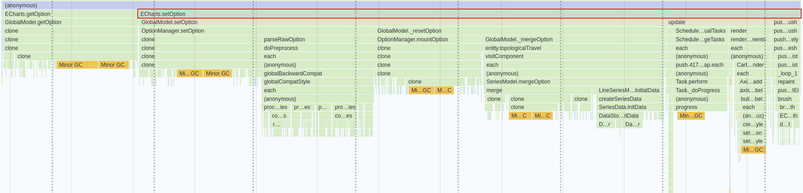Click the Da…r frame
803x193 pixels.
point(632,124)
